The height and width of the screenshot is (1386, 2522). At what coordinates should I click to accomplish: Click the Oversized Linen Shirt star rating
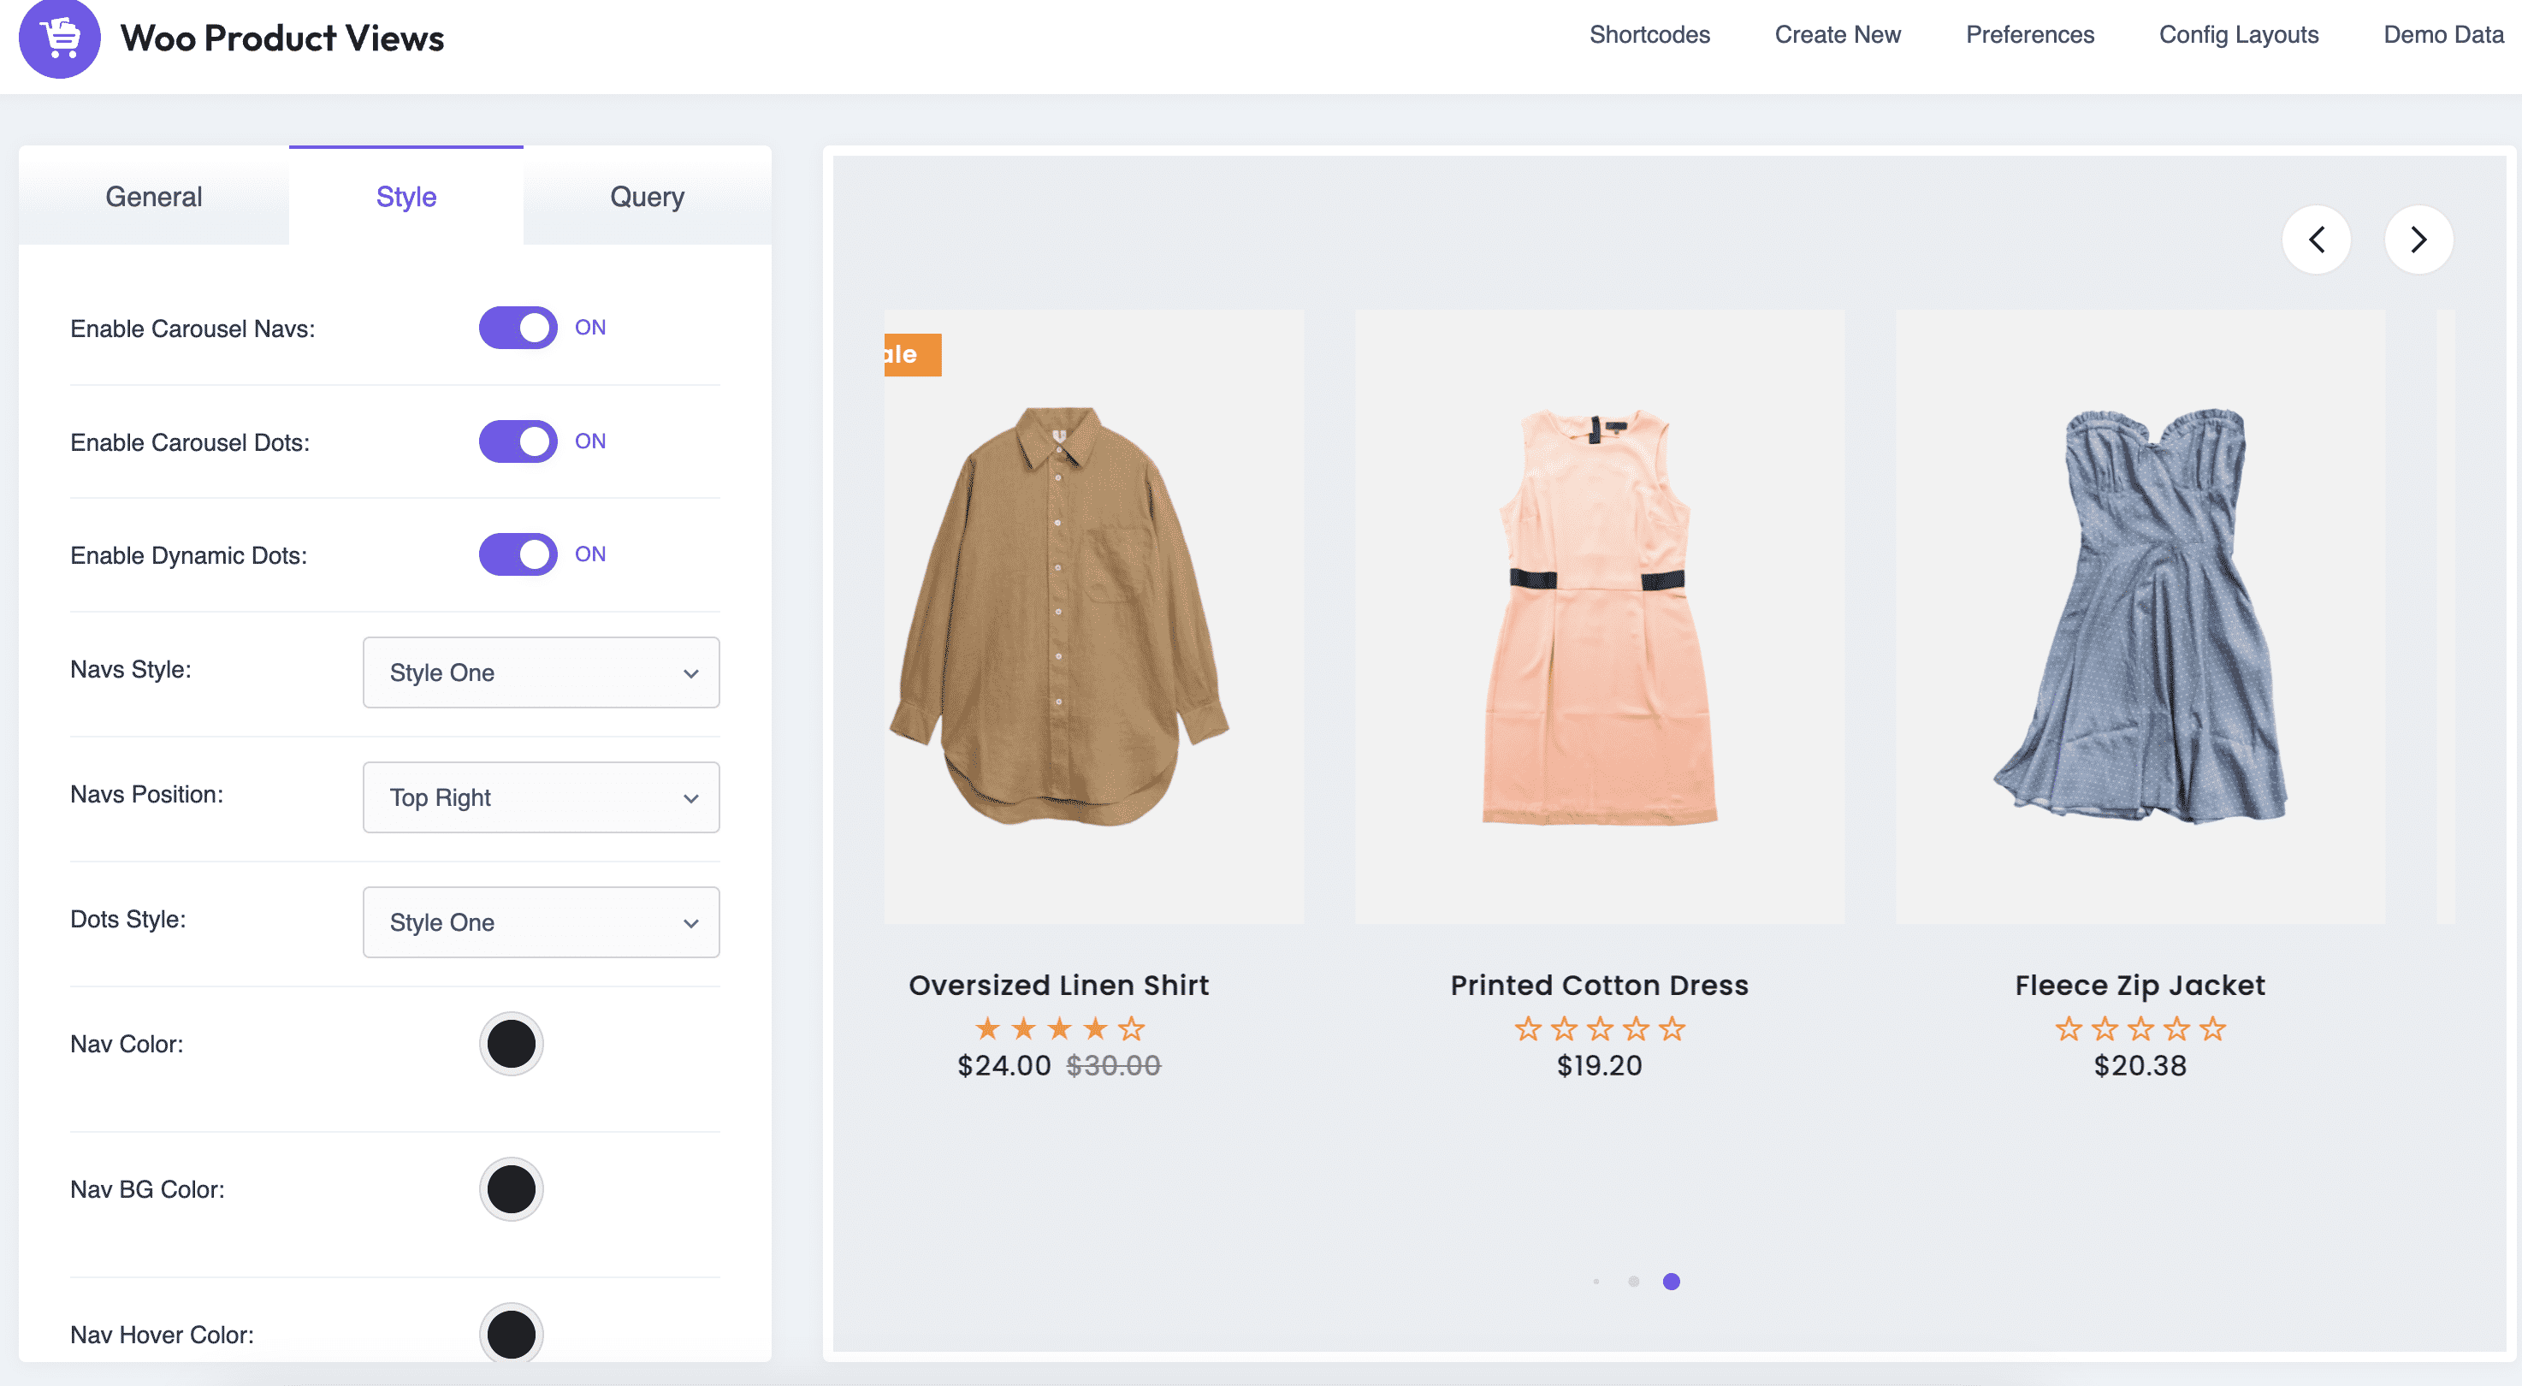pos(1059,1028)
